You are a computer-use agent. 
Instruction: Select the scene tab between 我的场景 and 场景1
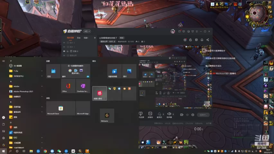click(79, 38)
